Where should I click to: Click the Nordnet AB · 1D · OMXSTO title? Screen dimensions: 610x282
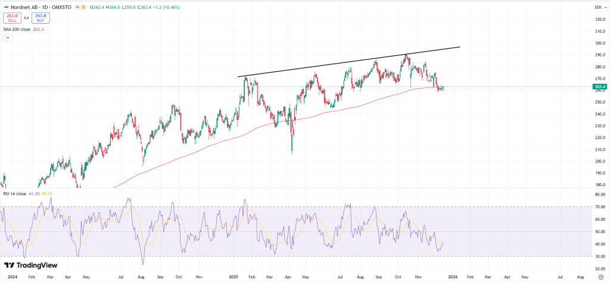(x=41, y=7)
